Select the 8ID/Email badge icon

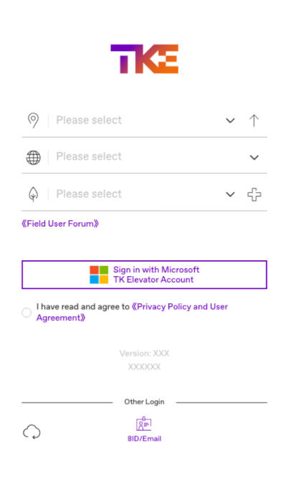(x=144, y=424)
